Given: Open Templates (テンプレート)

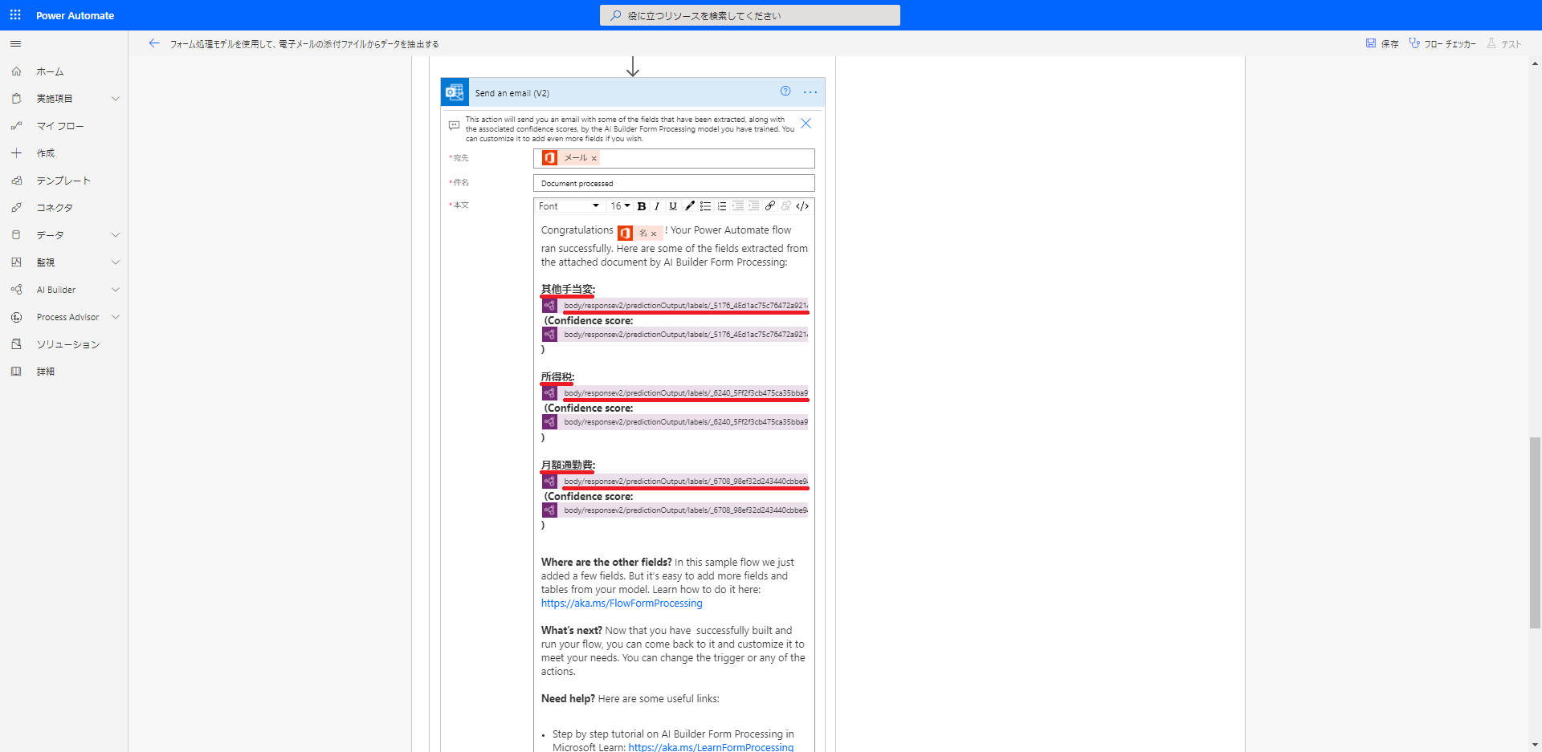Looking at the screenshot, I should click(64, 181).
